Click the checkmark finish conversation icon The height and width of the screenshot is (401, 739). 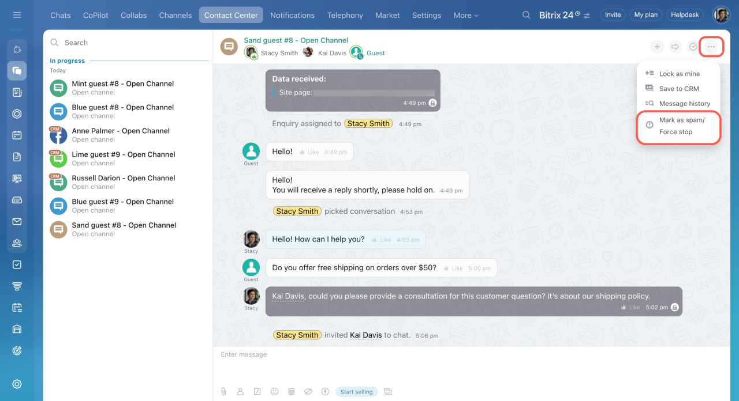[x=693, y=47]
